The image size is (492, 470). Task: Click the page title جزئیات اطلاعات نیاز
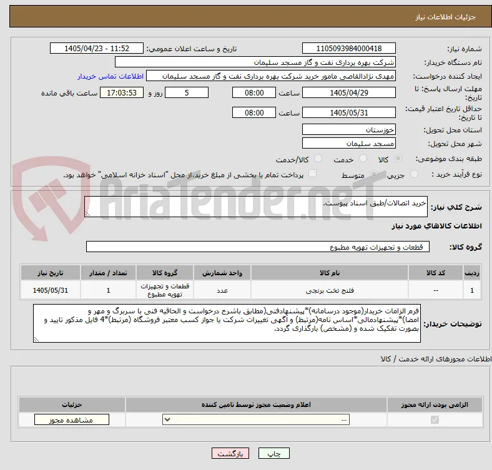coord(446,17)
